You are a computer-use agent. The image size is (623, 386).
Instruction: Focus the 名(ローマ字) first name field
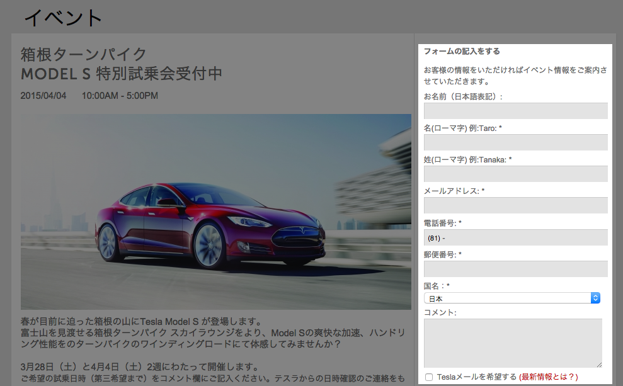pos(515,143)
